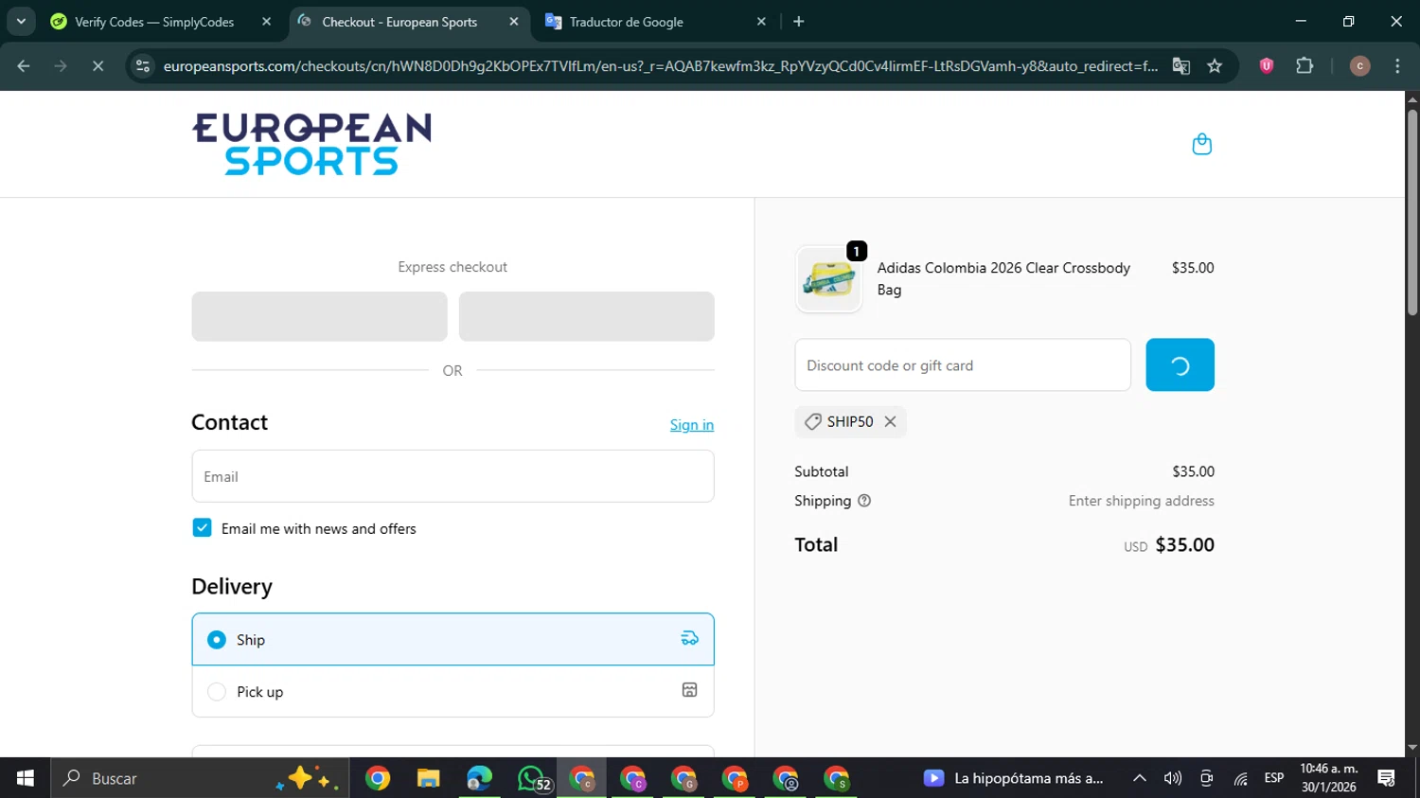Toggle Email me with news and offers
Image resolution: width=1420 pixels, height=798 pixels.
click(202, 528)
